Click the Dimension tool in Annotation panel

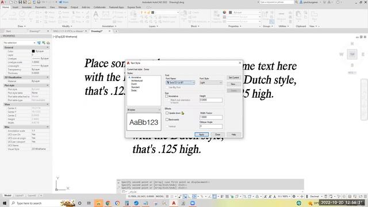[105, 16]
